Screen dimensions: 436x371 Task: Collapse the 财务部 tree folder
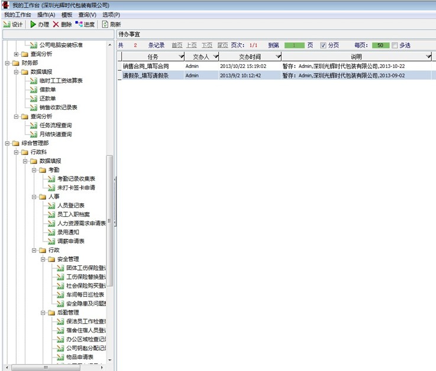[x=8, y=63]
